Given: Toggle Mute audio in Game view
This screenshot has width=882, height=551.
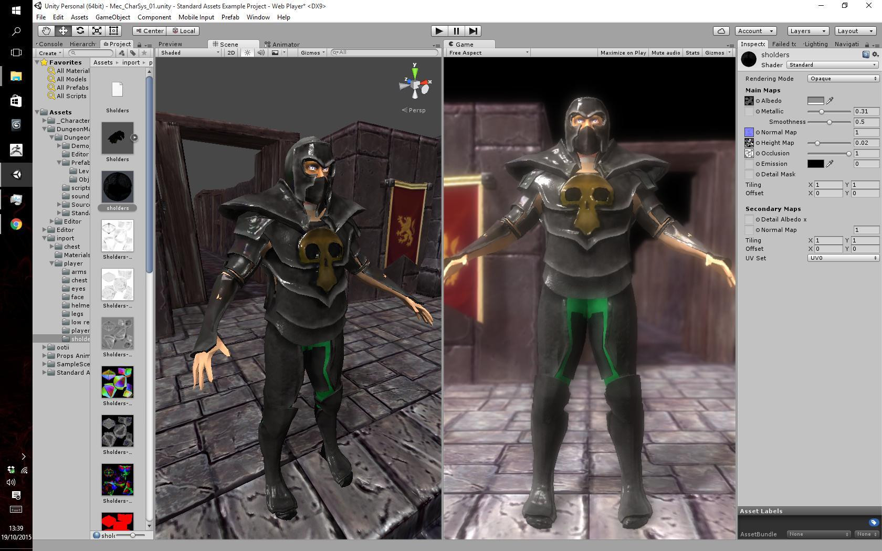Looking at the screenshot, I should (x=666, y=52).
